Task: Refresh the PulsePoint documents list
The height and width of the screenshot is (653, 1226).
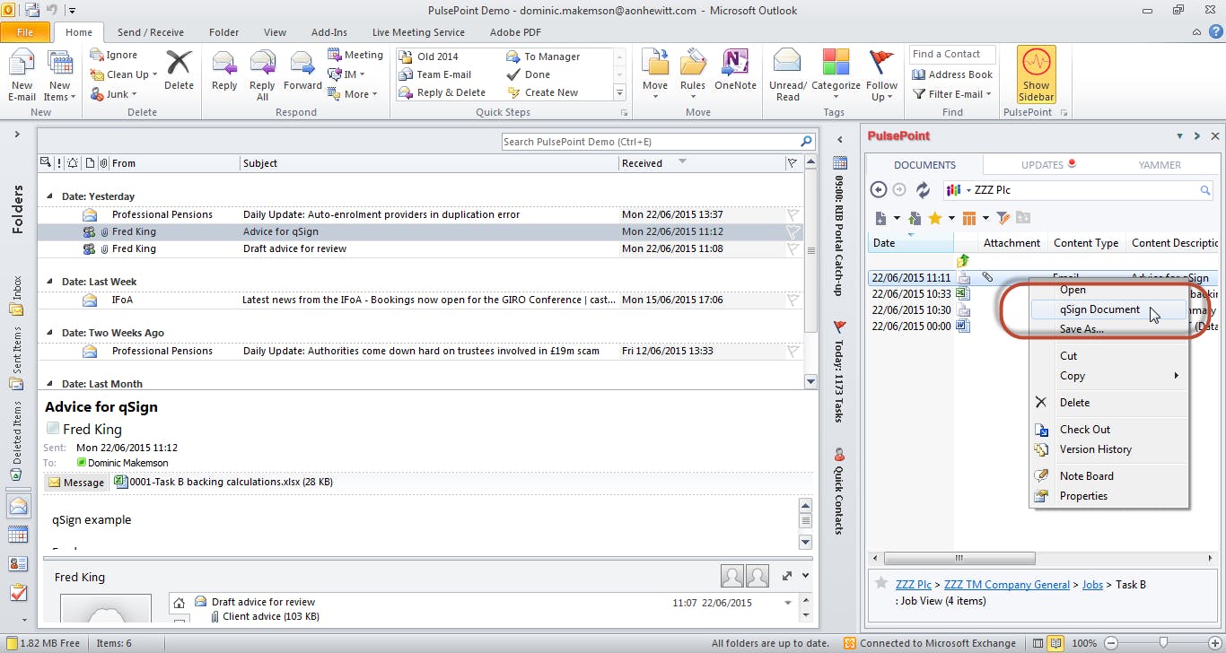Action: click(923, 190)
